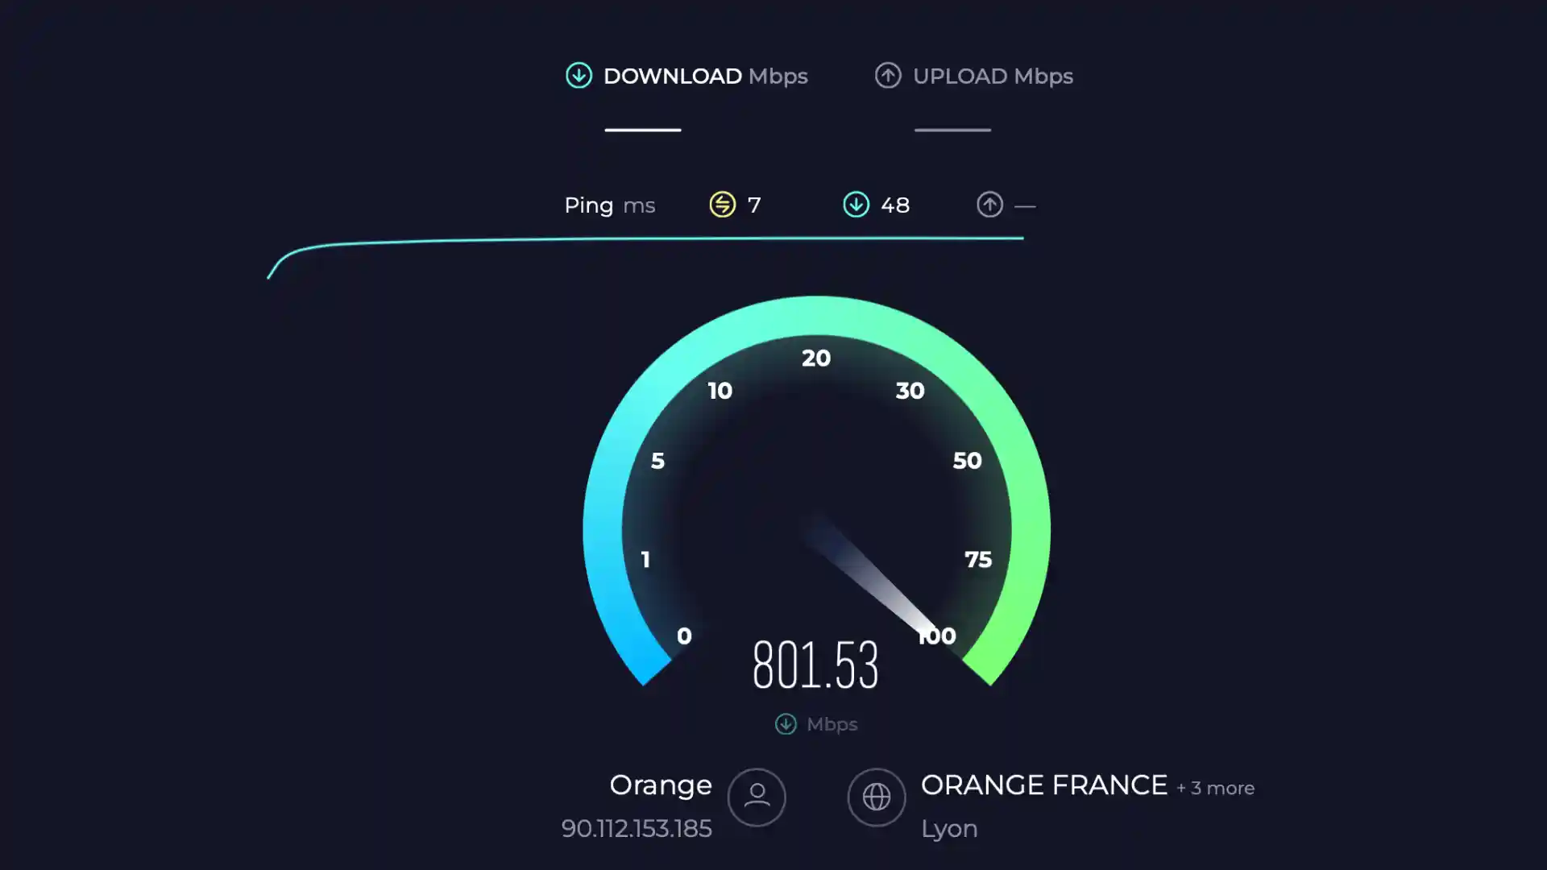
Task: Click the globe server icon
Action: click(x=877, y=797)
